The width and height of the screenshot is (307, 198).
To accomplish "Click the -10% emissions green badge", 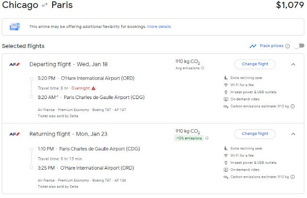I will coord(189,138).
